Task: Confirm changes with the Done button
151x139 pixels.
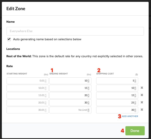Action: pos(135,131)
